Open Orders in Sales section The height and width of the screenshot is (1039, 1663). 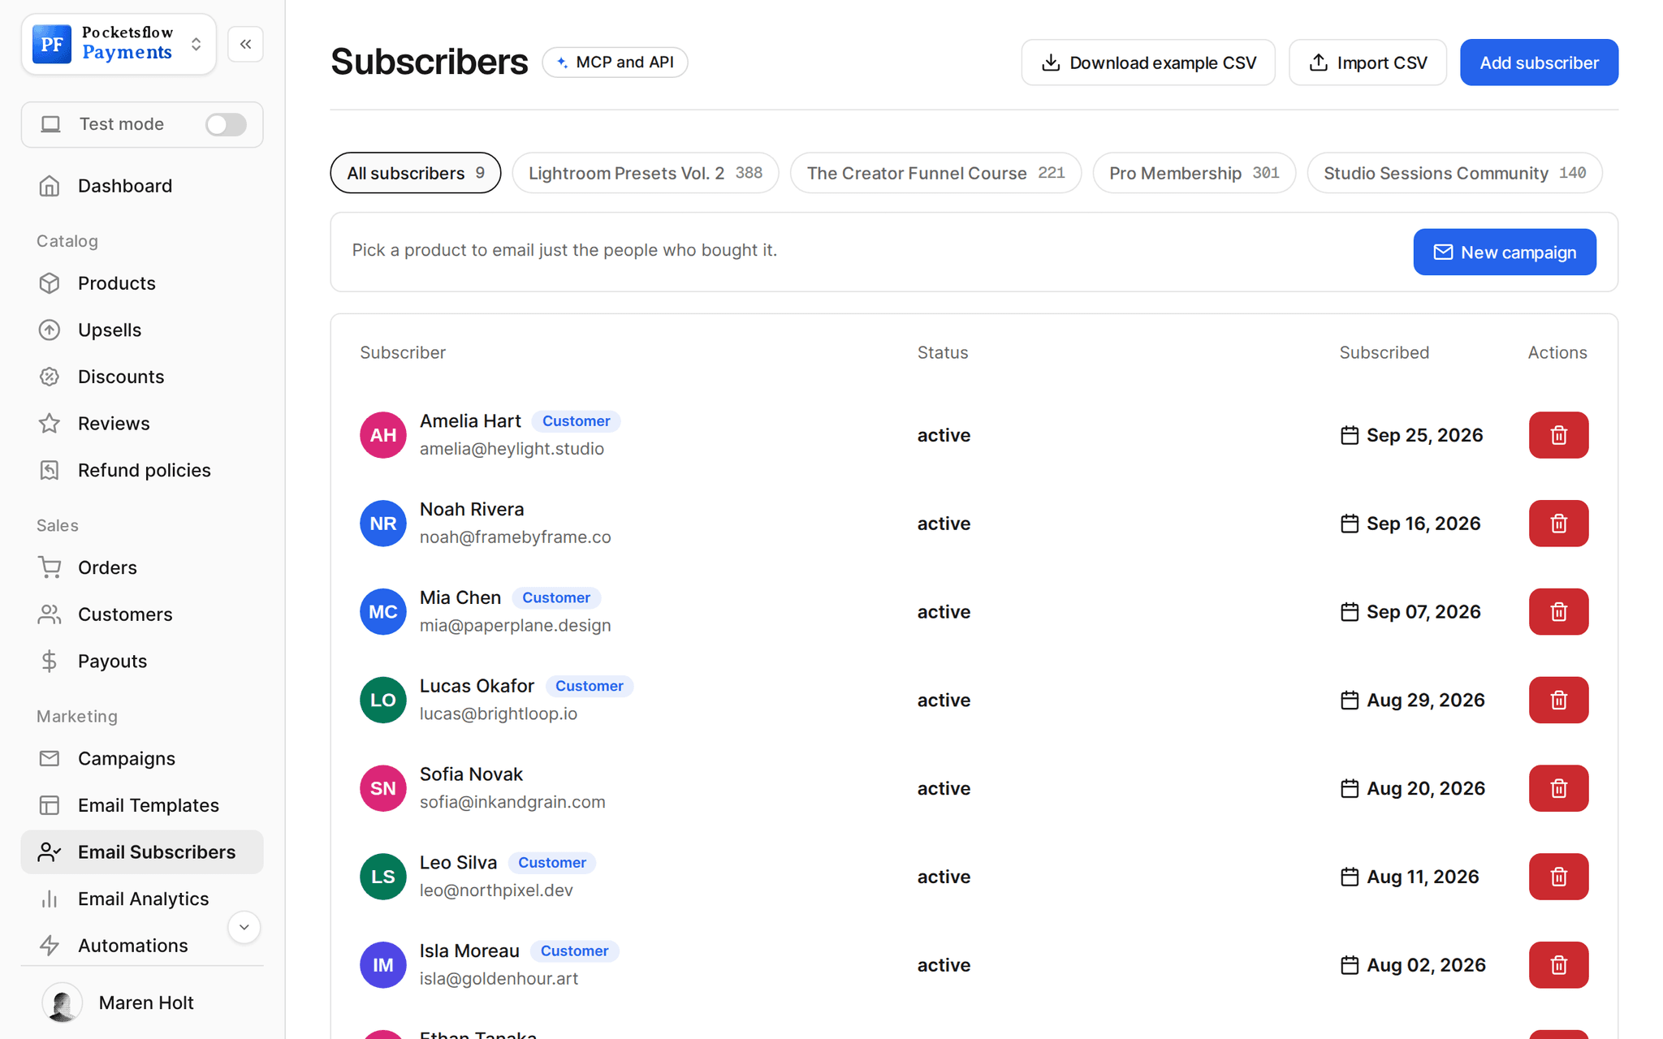(142, 567)
